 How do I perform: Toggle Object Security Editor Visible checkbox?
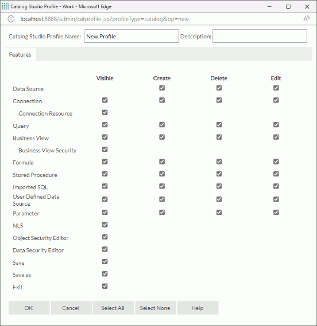click(x=105, y=237)
